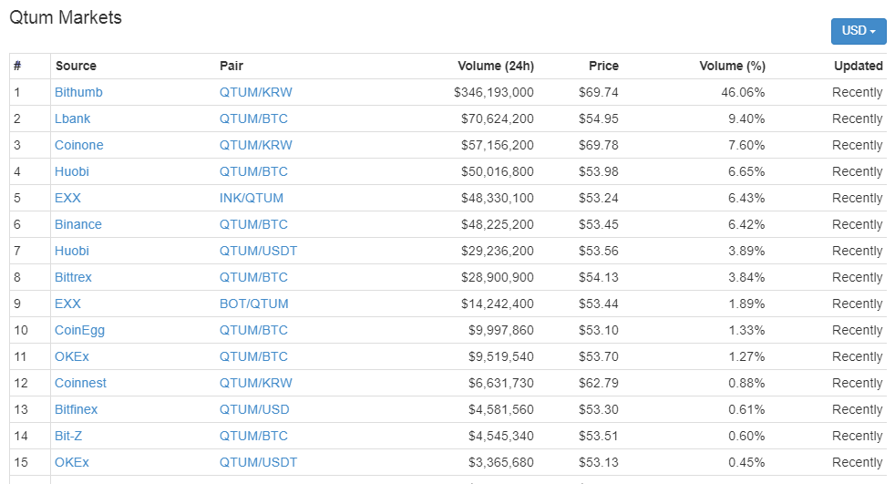Open the QTUM/BTC pair in row 11
This screenshot has width=895, height=484.
253,356
